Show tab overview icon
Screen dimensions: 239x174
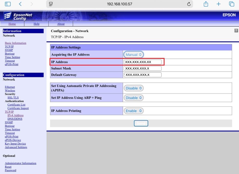click(x=231, y=4)
